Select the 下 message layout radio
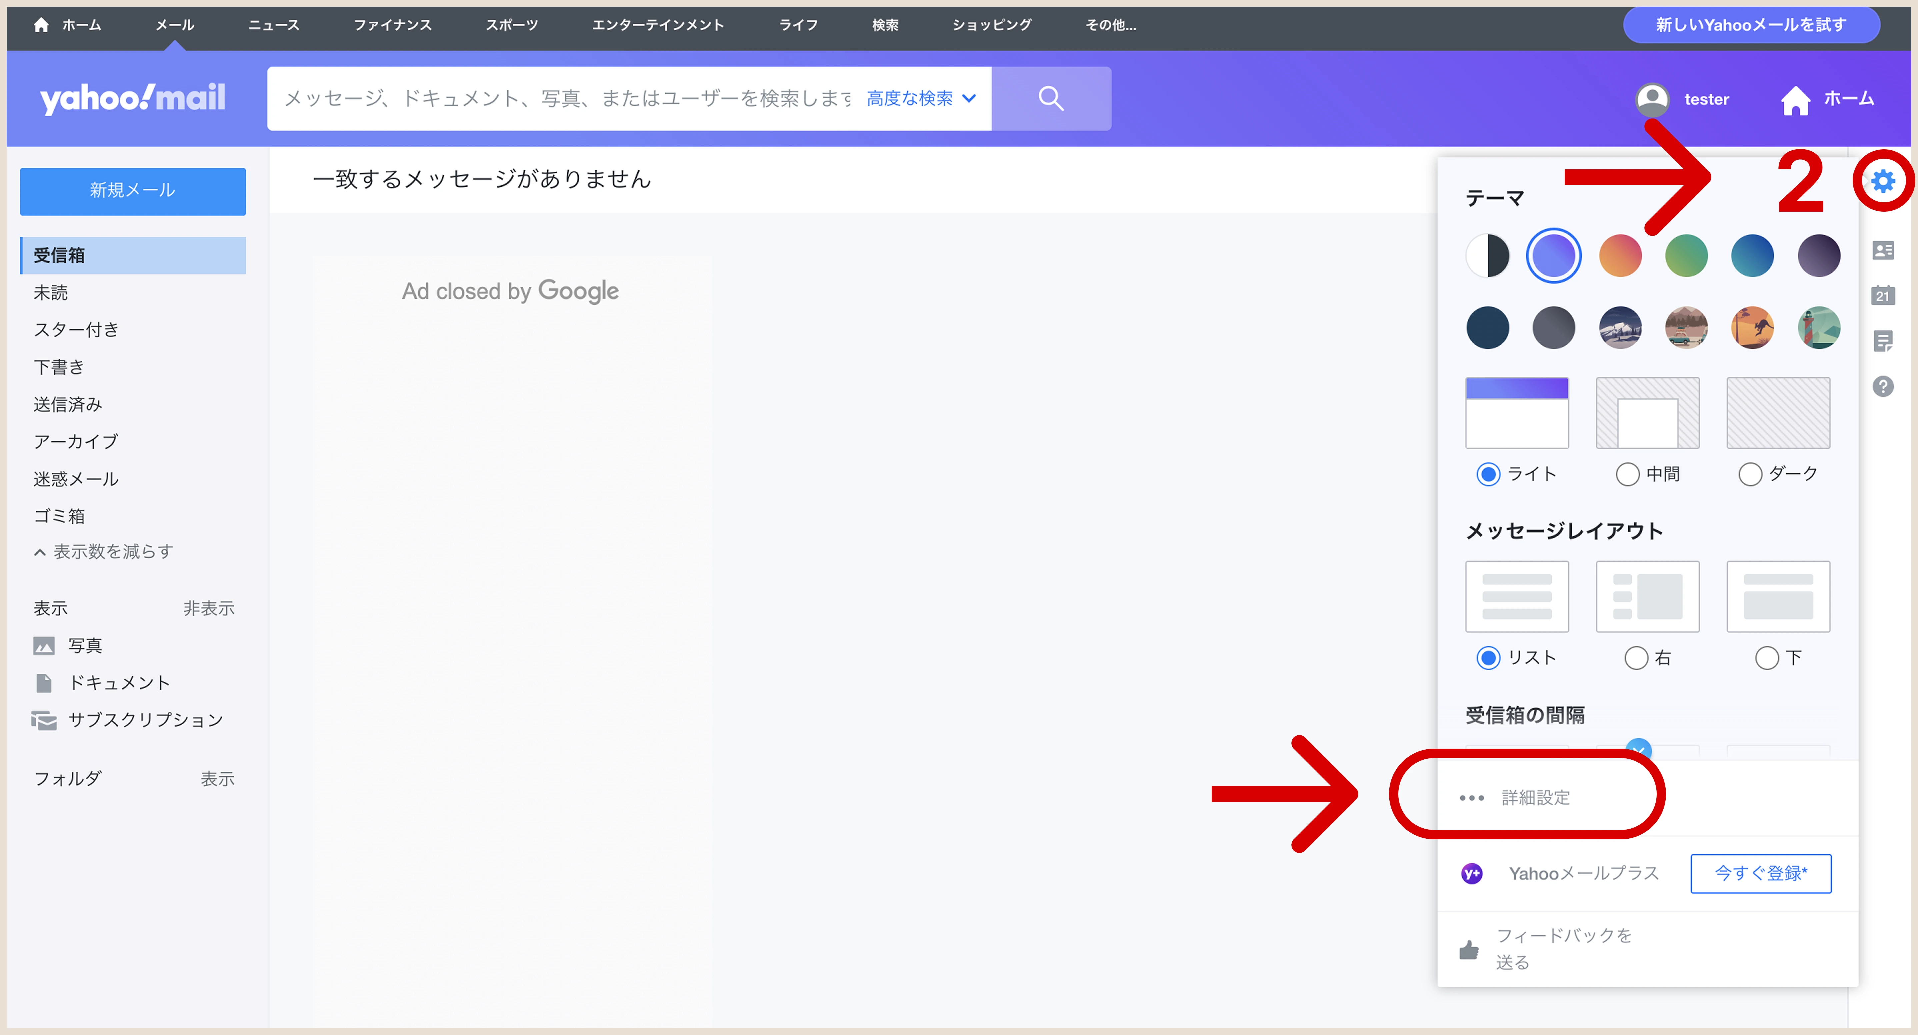The width and height of the screenshot is (1918, 1035). [x=1766, y=658]
